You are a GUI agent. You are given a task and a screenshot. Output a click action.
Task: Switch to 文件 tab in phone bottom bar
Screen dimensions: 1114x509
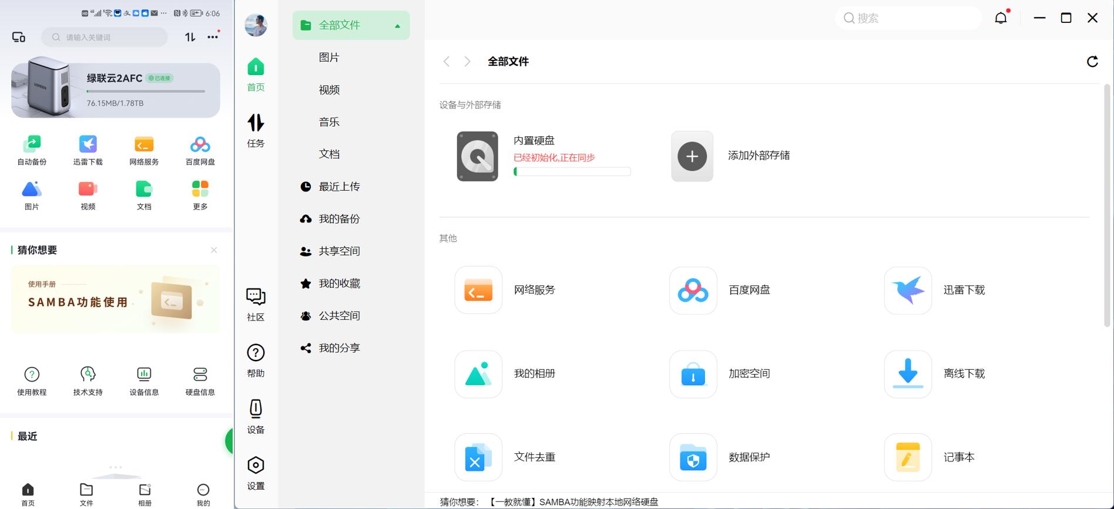pos(86,494)
